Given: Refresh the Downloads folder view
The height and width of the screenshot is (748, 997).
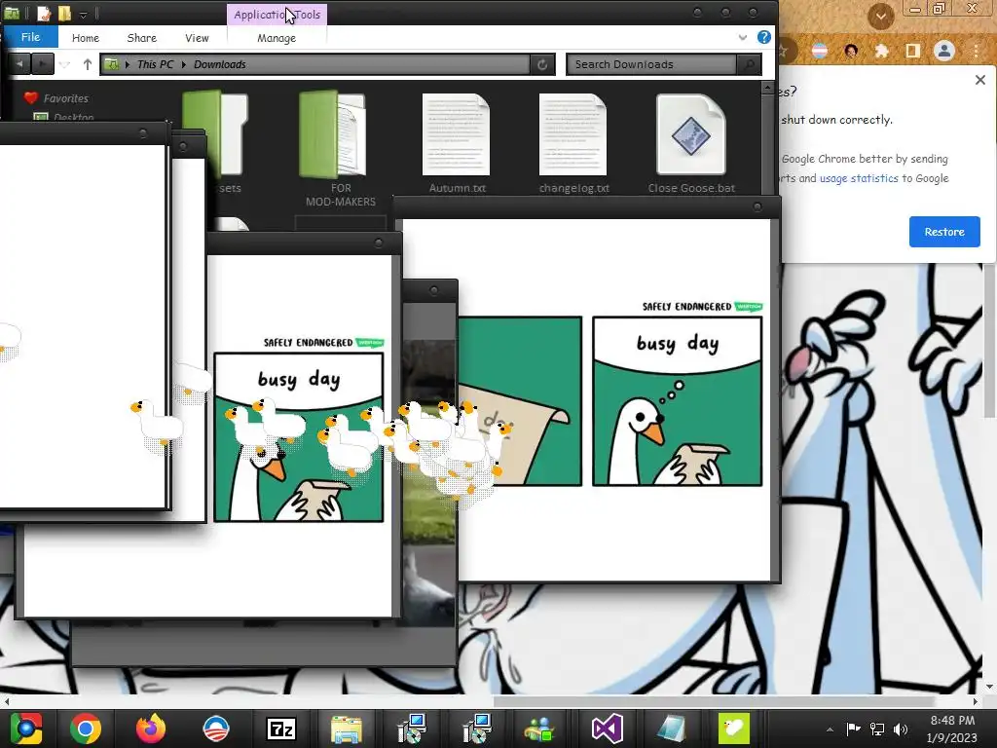Looking at the screenshot, I should (x=542, y=64).
